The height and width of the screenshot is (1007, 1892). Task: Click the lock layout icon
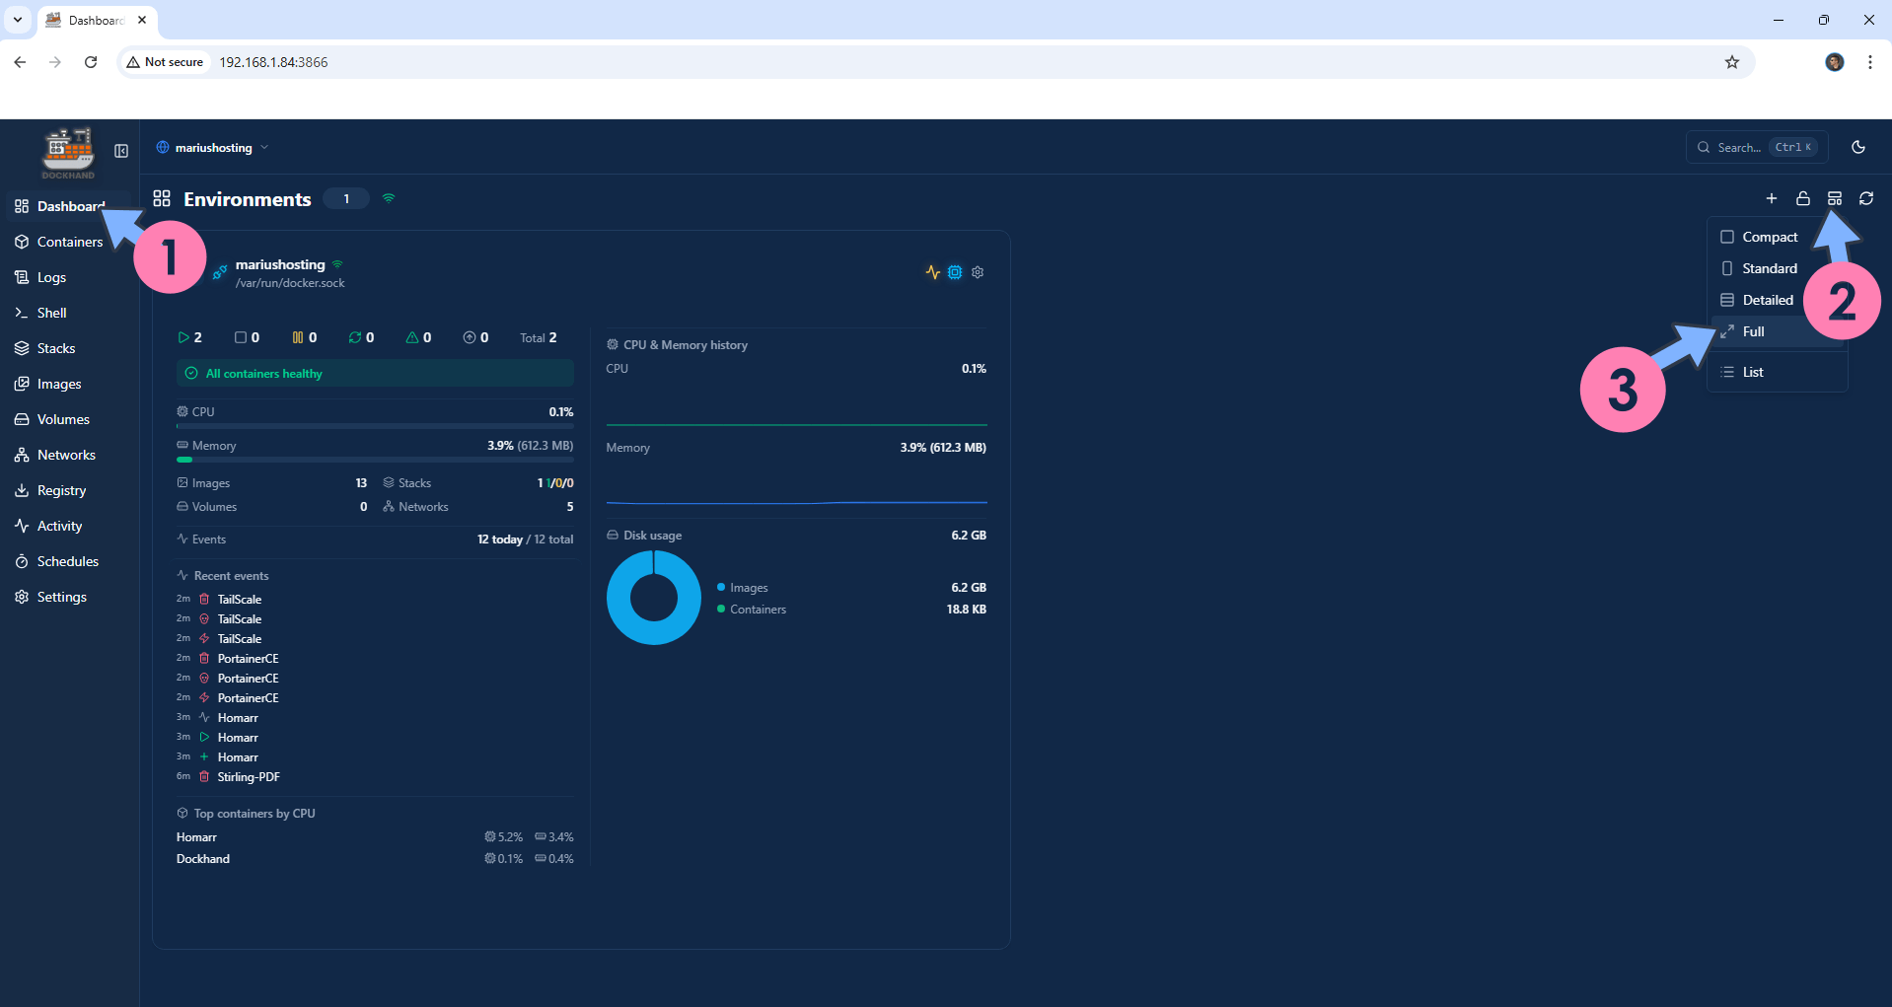(1802, 198)
